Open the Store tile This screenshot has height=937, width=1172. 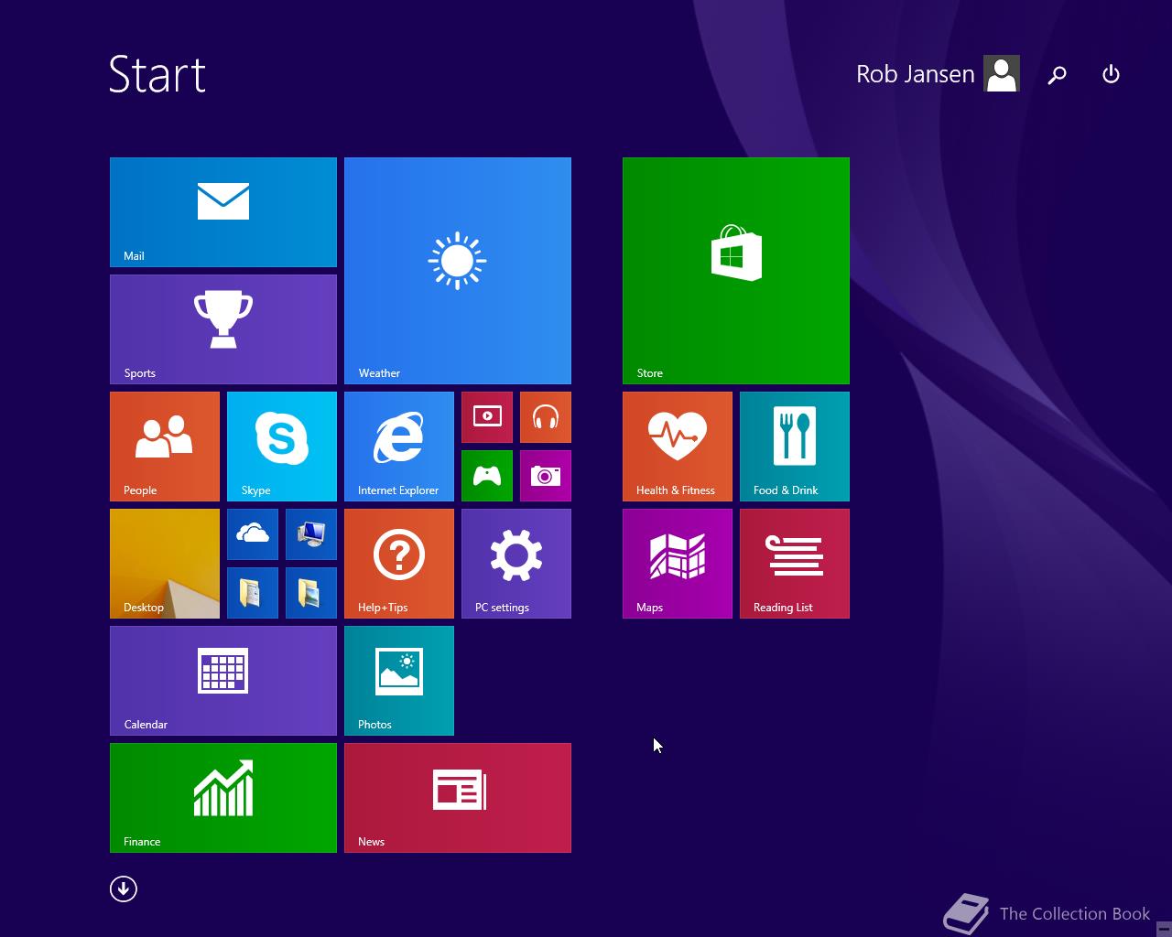tap(736, 271)
